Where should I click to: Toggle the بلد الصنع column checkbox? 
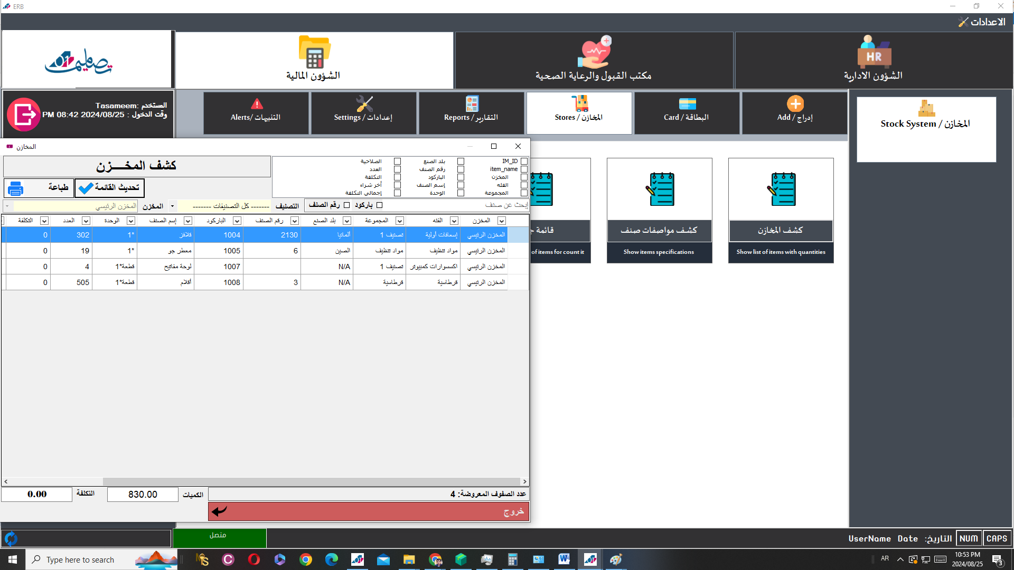(x=461, y=161)
